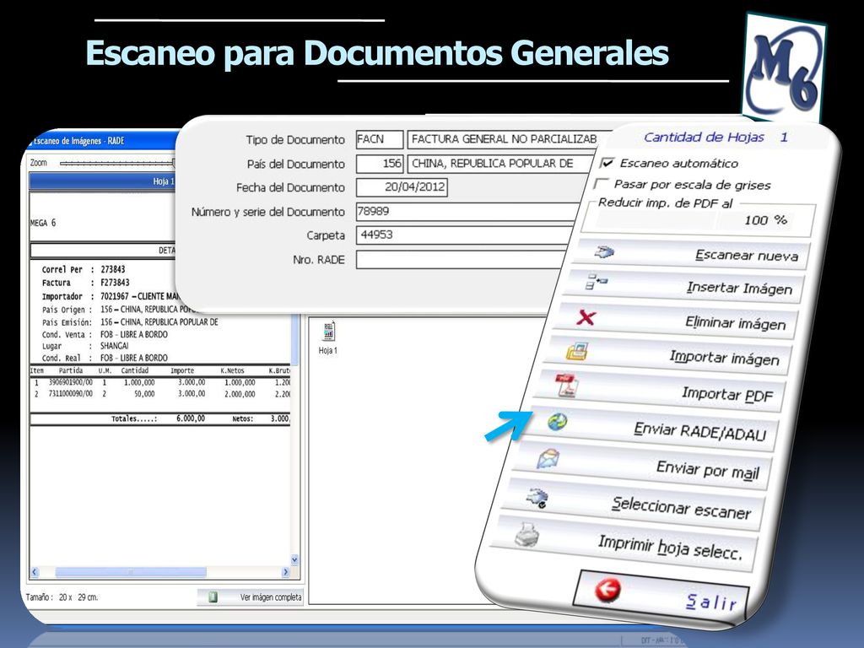The width and height of the screenshot is (864, 648).
Task: Click the CHINA, REPUBLICA POPULAR DE field
Action: [501, 164]
